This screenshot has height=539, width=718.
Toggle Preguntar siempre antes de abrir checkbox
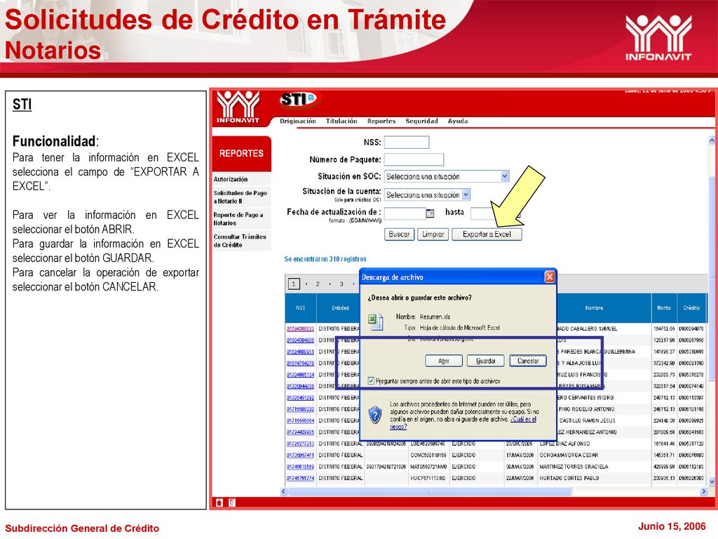(x=372, y=381)
